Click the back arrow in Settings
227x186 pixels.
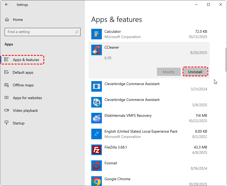click(7, 4)
